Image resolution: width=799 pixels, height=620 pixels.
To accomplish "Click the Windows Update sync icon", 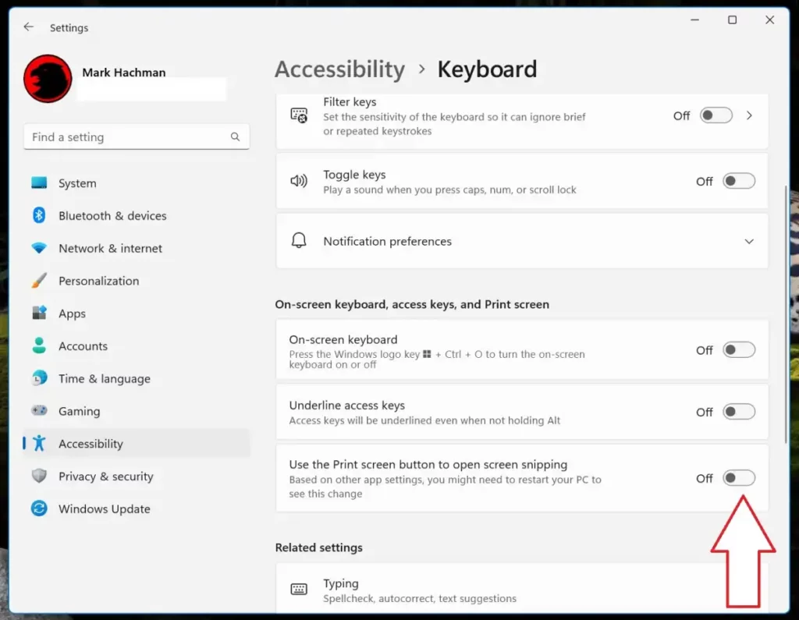I will coord(39,508).
